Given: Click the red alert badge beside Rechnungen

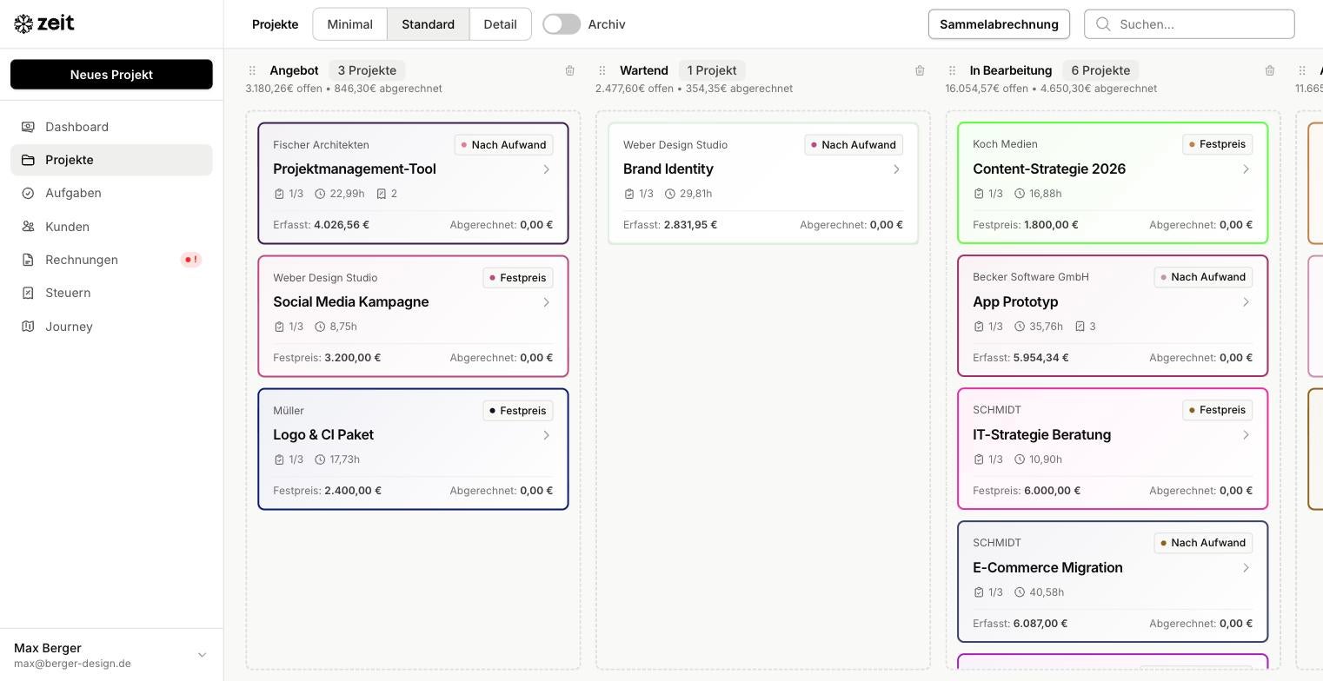Looking at the screenshot, I should pos(190,260).
